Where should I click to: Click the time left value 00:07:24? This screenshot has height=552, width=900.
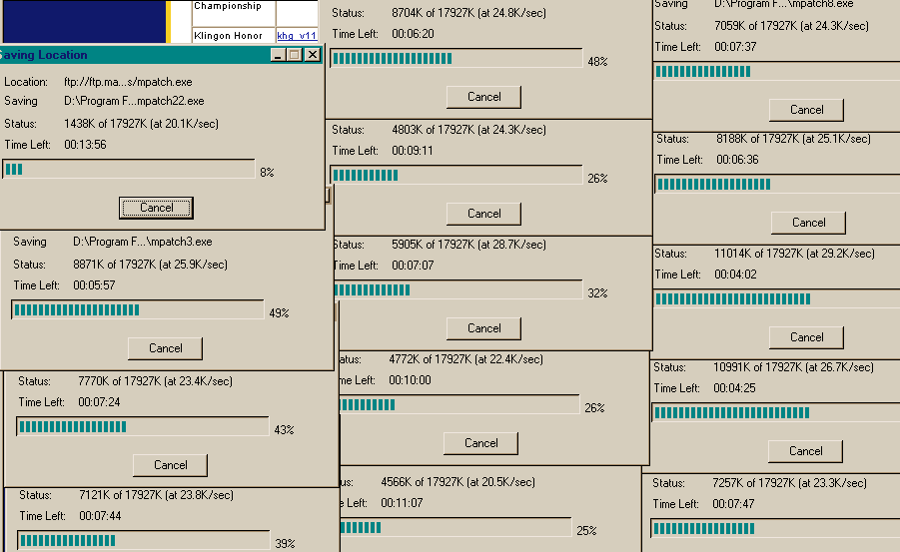click(99, 402)
